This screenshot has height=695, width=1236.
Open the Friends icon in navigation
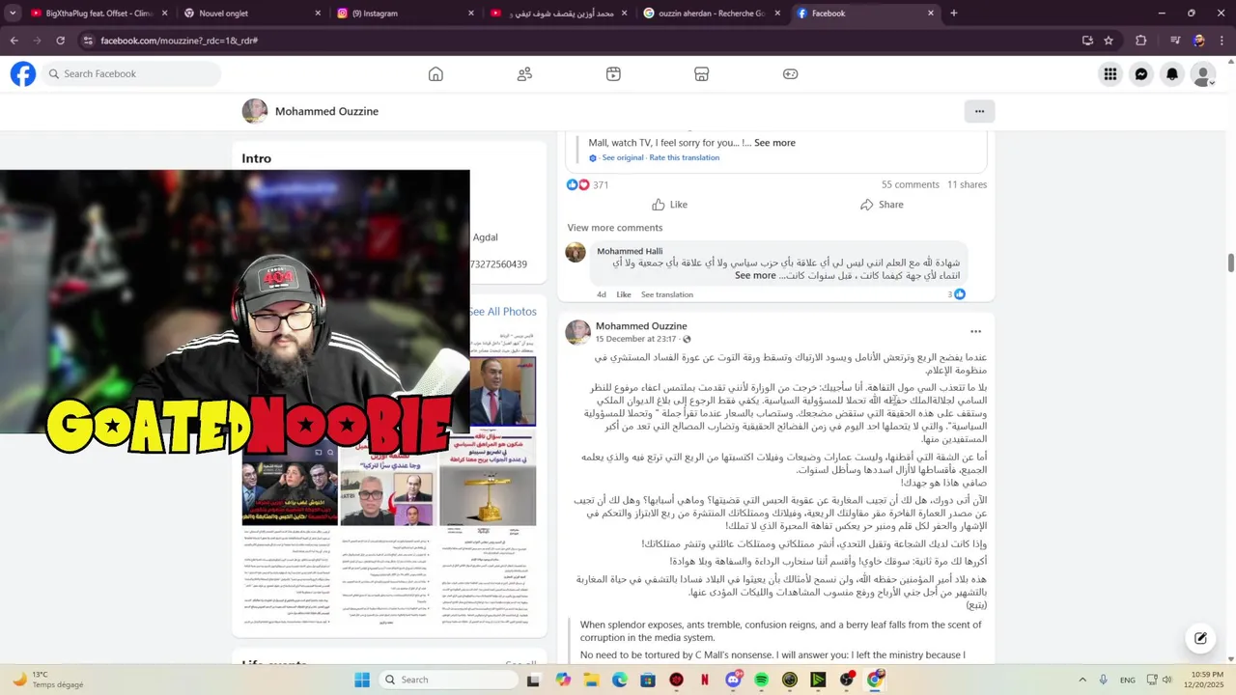point(524,74)
